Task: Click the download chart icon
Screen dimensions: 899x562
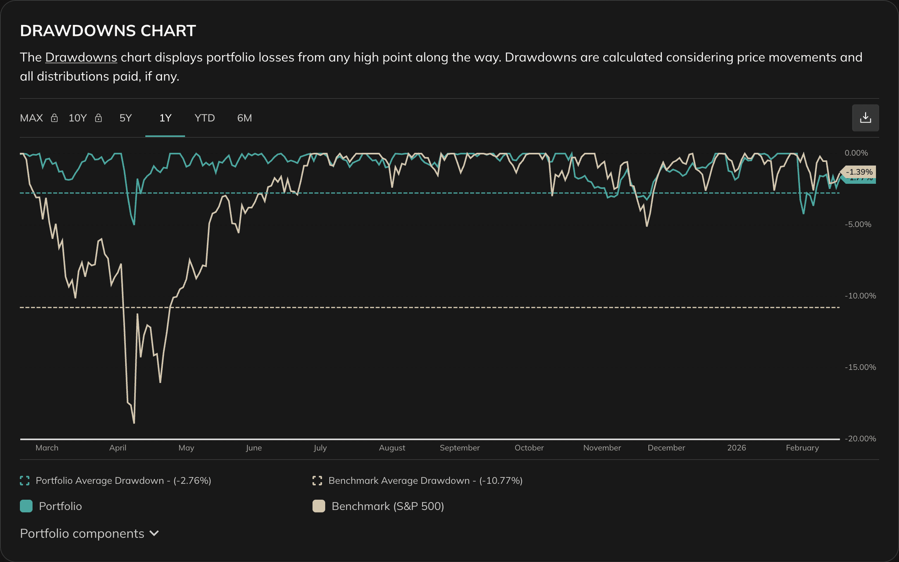Action: 865,118
